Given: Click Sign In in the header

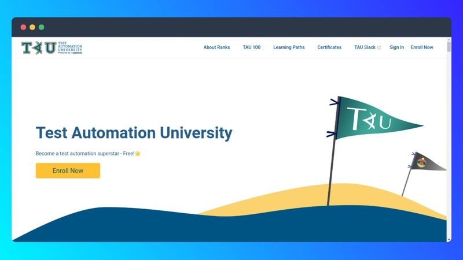Looking at the screenshot, I should pos(396,47).
